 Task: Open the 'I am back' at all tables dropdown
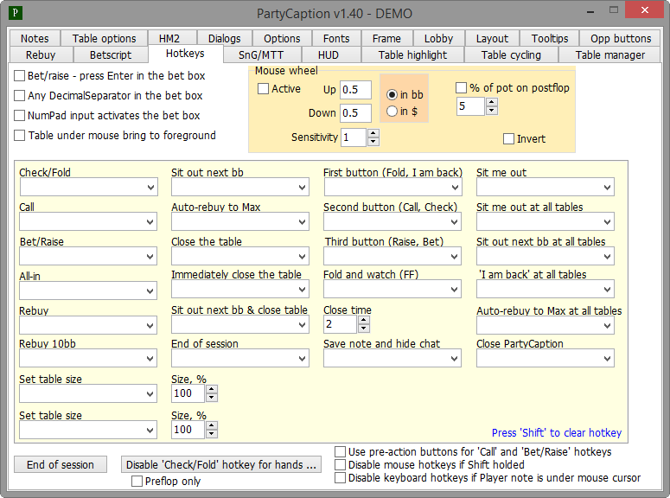pyautogui.click(x=546, y=290)
